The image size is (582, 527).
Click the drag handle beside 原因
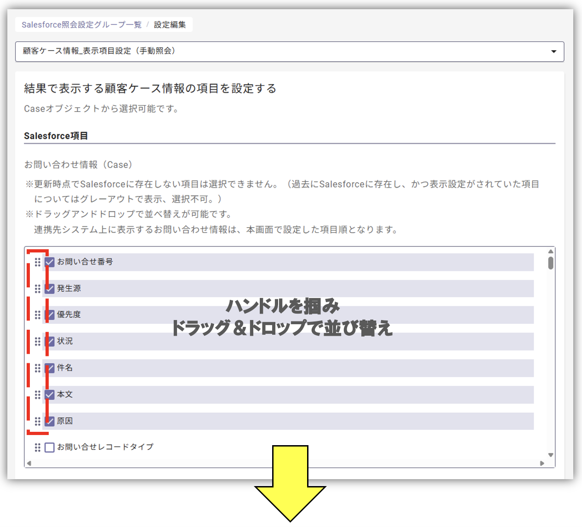38,421
